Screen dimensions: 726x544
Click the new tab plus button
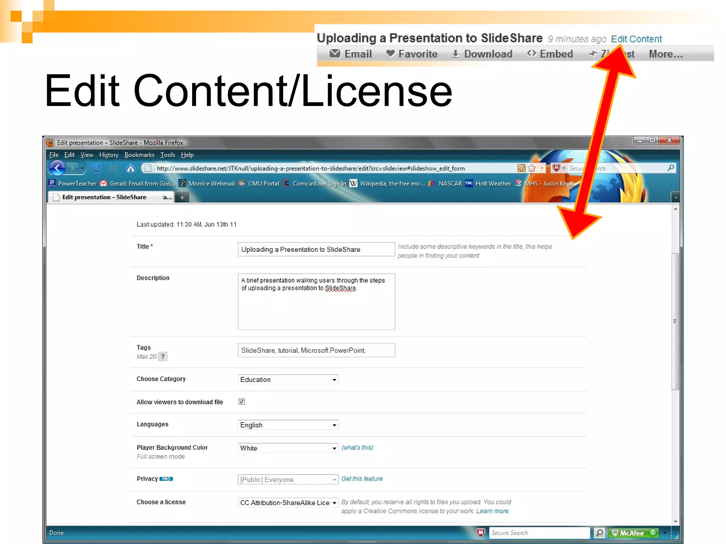point(182,197)
